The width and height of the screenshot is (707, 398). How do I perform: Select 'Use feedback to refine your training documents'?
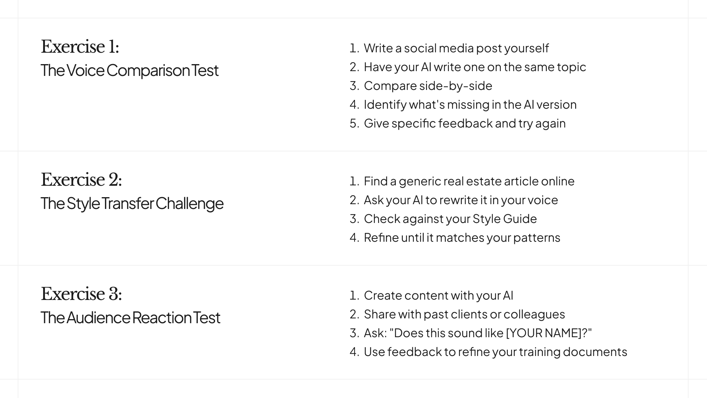[x=495, y=352]
